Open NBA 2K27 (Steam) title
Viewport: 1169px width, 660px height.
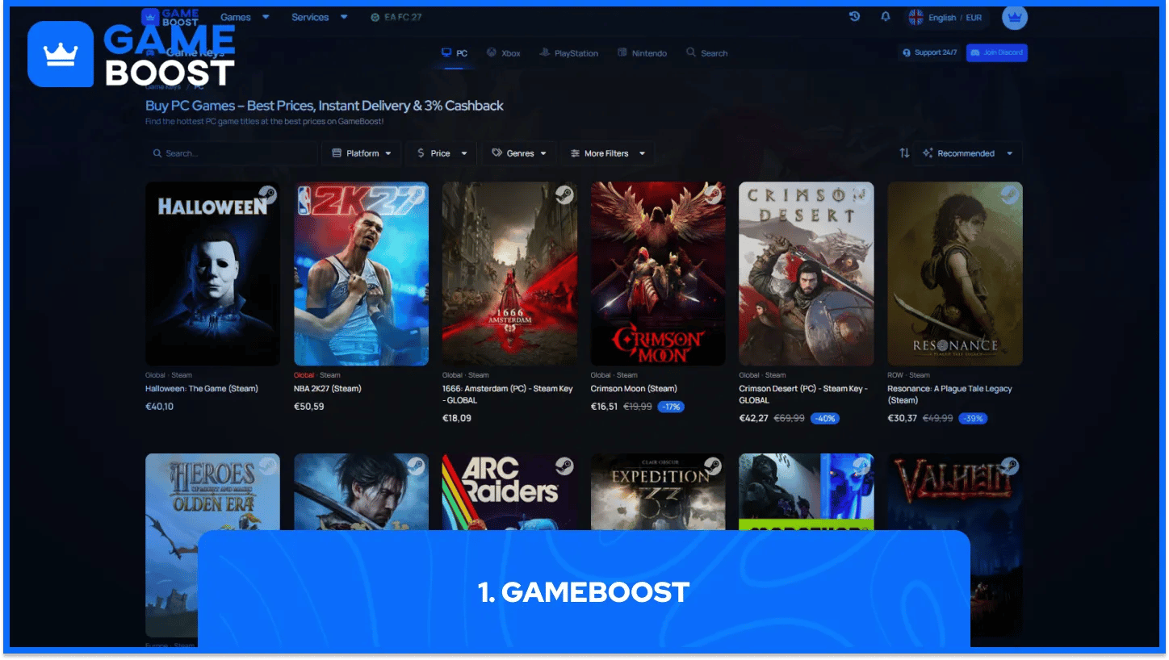328,389
